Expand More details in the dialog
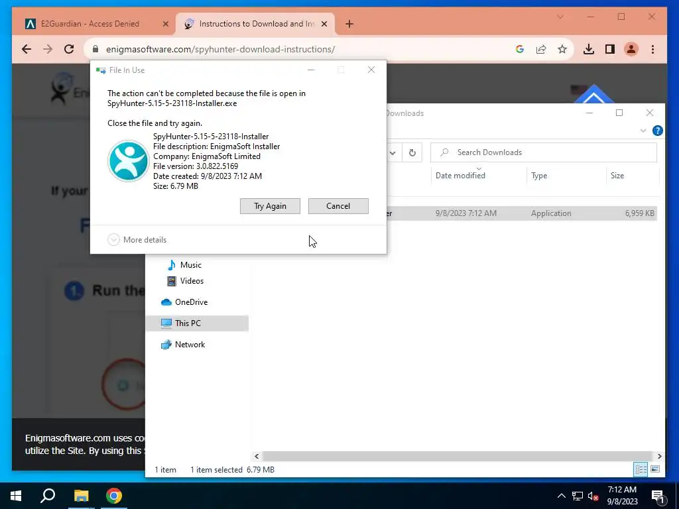The image size is (679, 509). click(137, 240)
